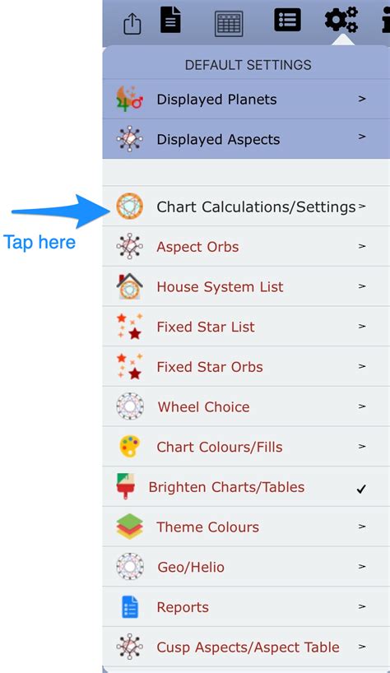Viewport: 390px width, 673px height.
Task: Select the Wheel Choice menu item
Action: pos(246,406)
